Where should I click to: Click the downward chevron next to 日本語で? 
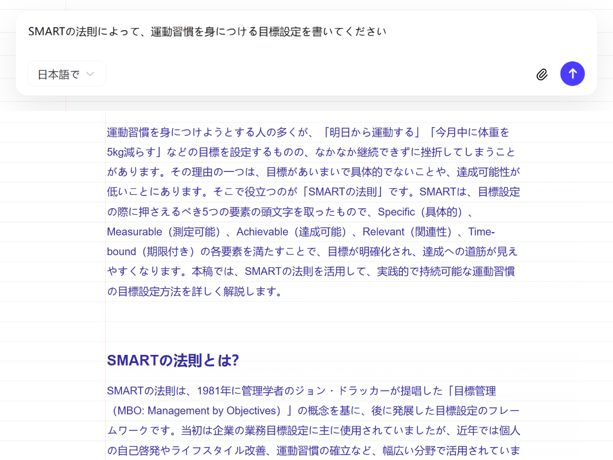coord(90,73)
